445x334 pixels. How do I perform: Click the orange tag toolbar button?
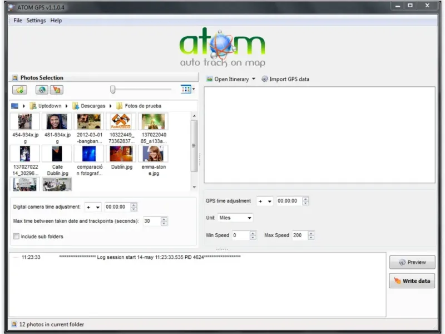57,90
